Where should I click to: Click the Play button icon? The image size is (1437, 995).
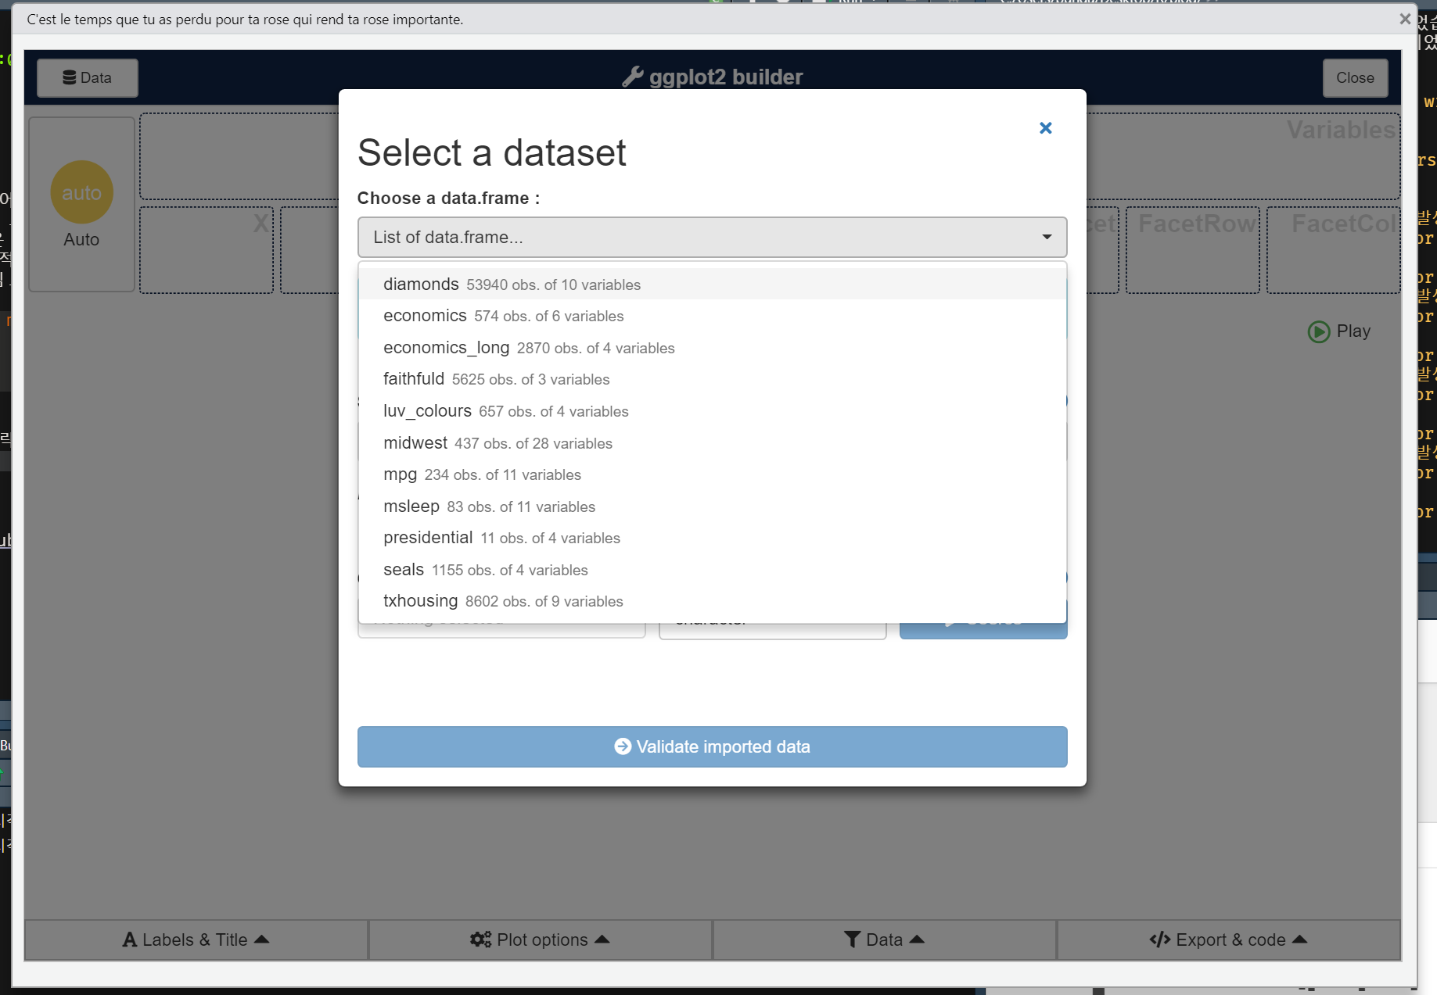pos(1319,331)
